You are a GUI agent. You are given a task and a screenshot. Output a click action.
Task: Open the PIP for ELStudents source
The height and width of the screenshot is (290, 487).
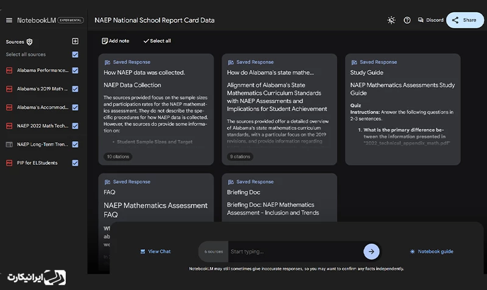point(37,163)
